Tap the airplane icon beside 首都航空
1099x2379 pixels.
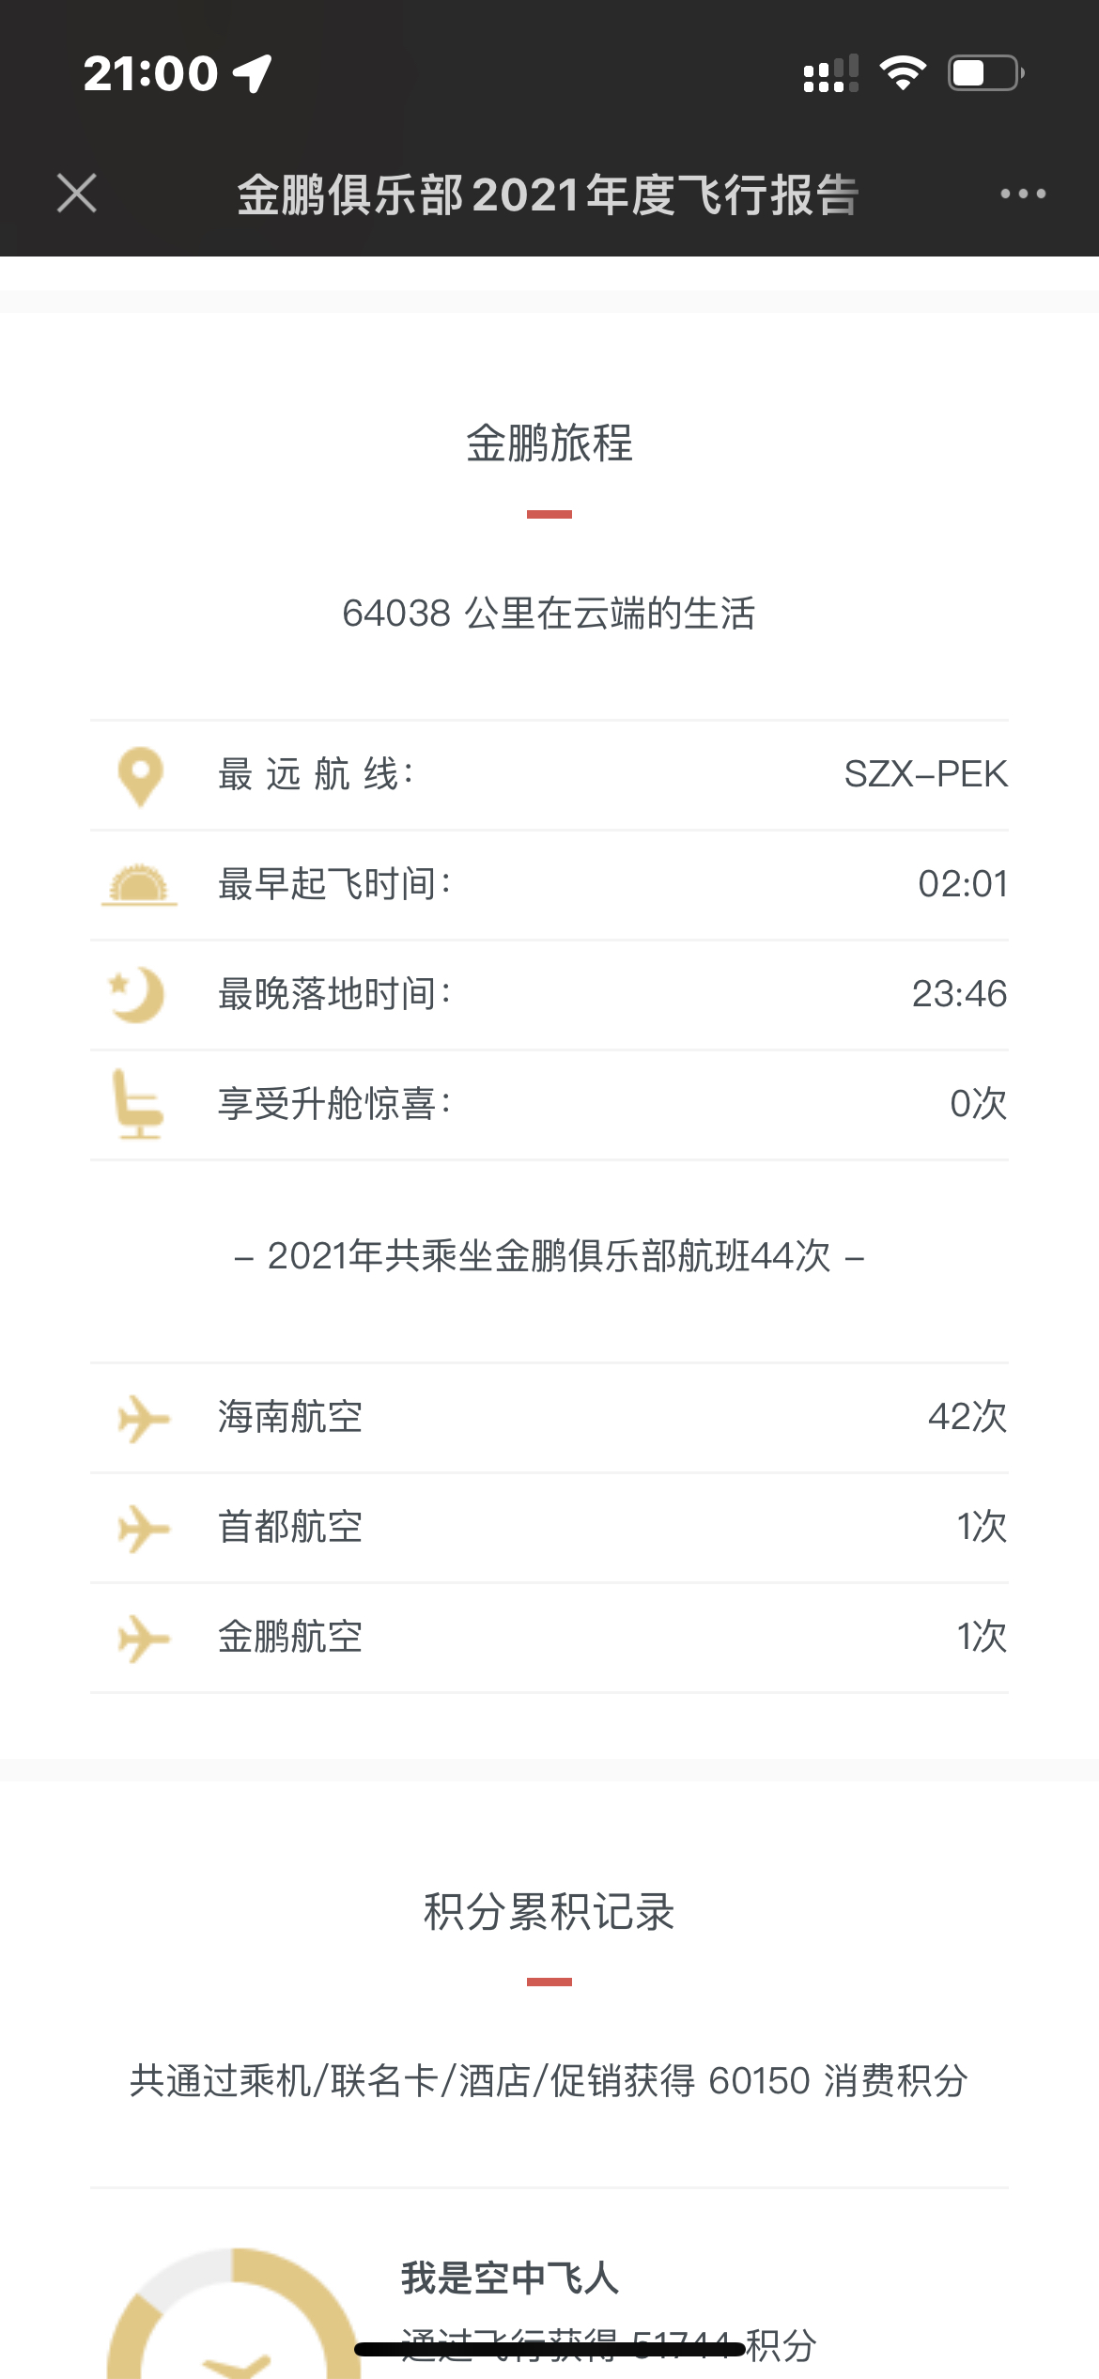click(x=143, y=1528)
